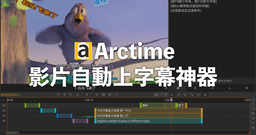Click the text [在底部设定过滤条件]

click(x=186, y=11)
